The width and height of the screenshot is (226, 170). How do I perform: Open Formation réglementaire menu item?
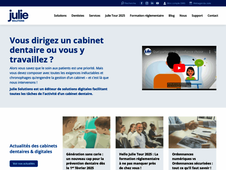147,16
